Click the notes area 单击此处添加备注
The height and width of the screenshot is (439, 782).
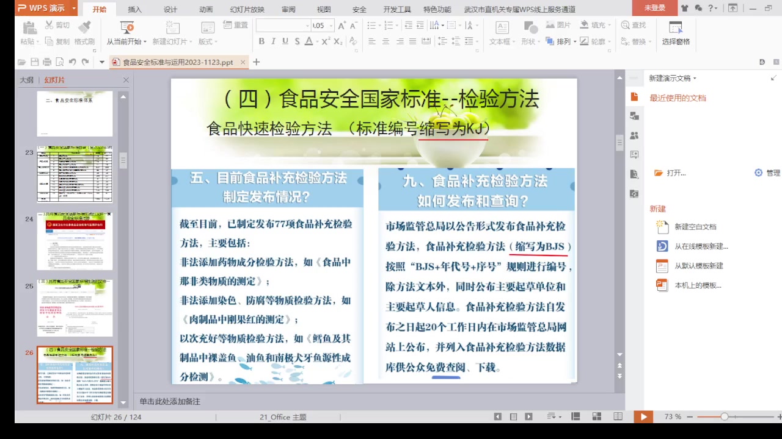(170, 401)
